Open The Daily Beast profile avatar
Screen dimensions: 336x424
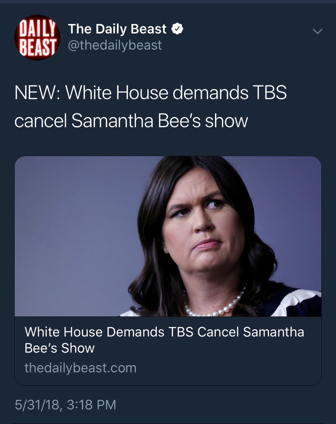[37, 37]
